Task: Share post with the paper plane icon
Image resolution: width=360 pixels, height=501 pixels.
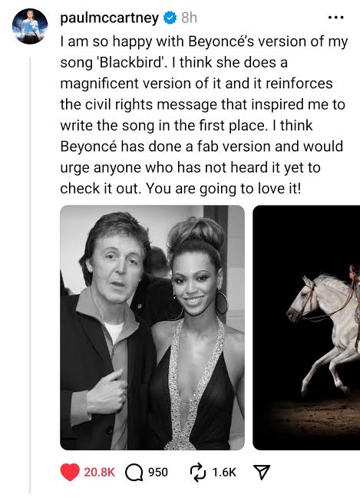Action: [262, 472]
